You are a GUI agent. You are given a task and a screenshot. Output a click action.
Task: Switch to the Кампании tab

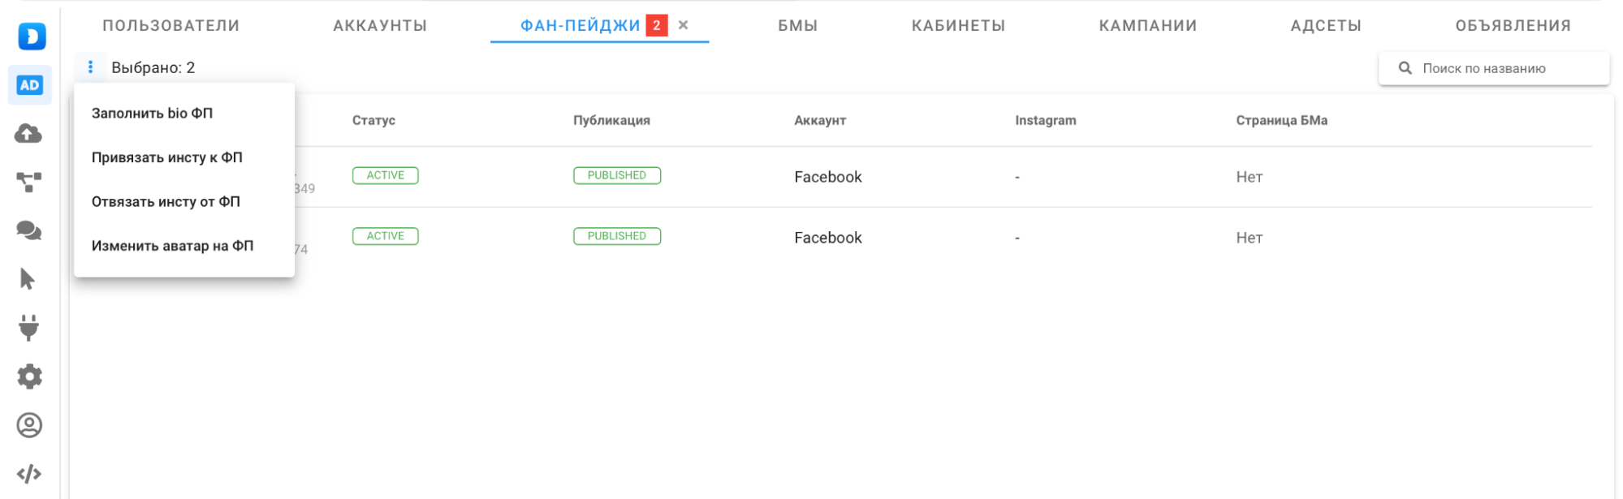(x=1147, y=25)
